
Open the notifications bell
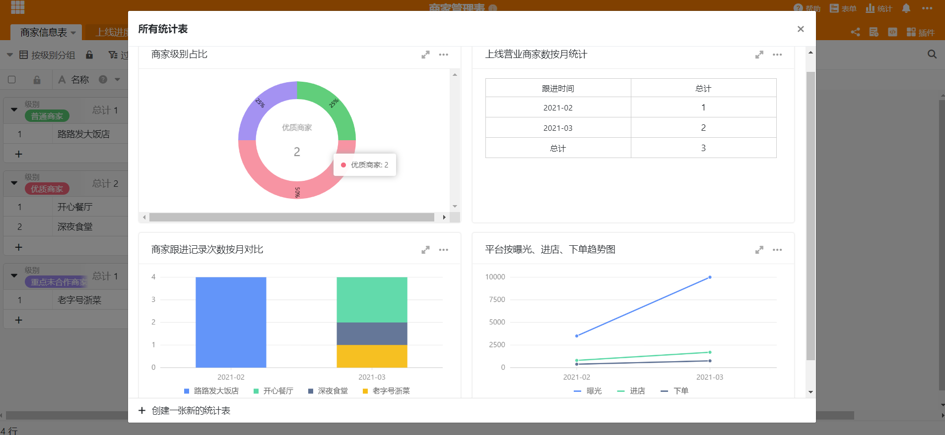click(x=906, y=8)
